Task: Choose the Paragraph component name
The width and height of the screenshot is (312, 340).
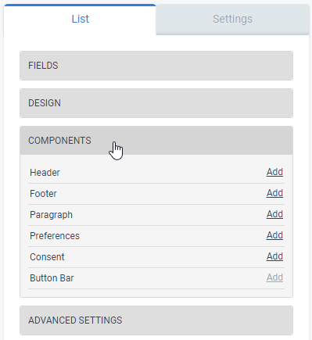Action: click(x=51, y=215)
